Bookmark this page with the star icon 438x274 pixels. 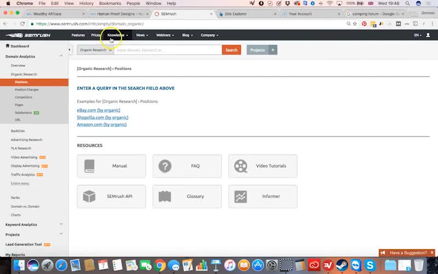click(x=355, y=24)
